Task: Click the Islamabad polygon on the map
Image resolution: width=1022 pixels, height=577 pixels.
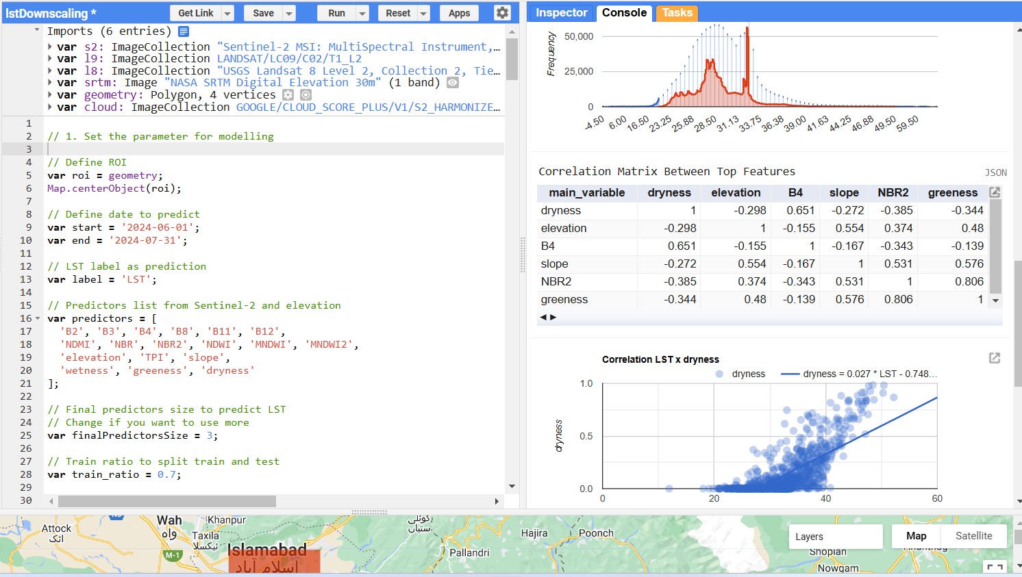Action: [x=274, y=560]
